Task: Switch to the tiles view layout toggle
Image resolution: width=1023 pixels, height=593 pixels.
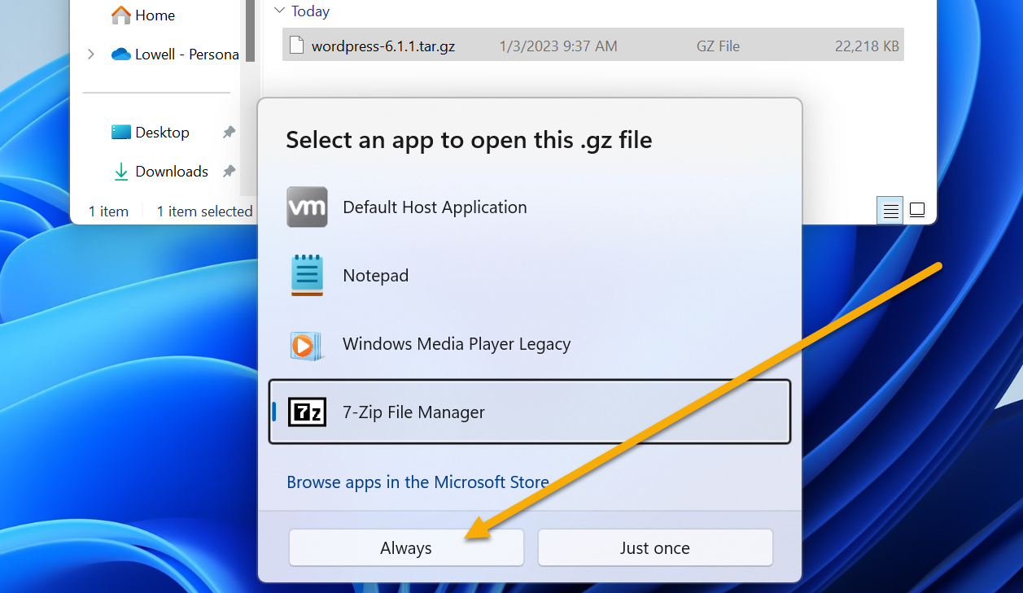Action: [x=916, y=210]
